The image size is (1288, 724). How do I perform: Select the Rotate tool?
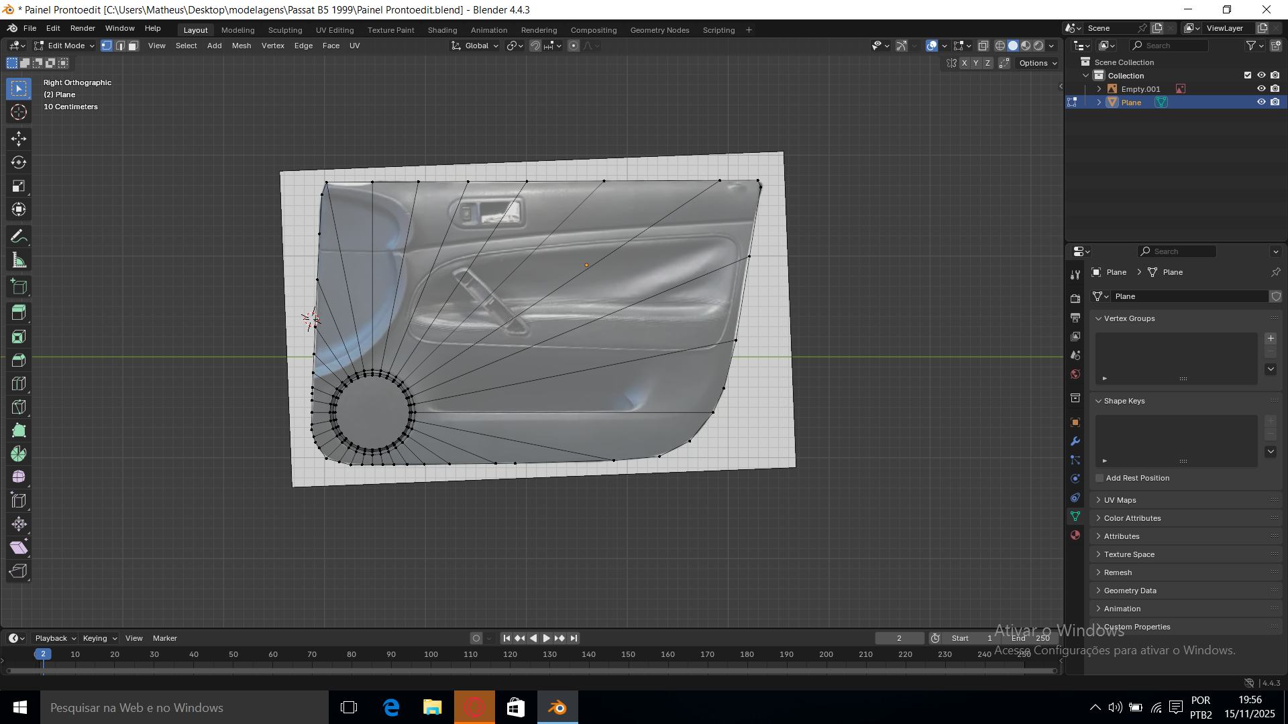[x=19, y=162]
